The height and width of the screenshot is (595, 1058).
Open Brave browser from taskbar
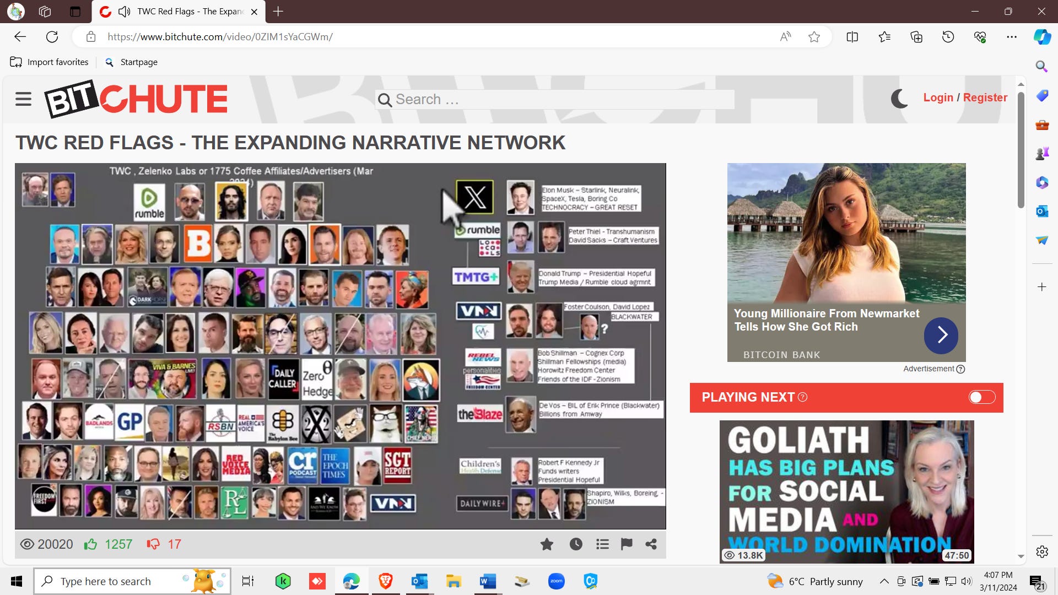point(385,581)
